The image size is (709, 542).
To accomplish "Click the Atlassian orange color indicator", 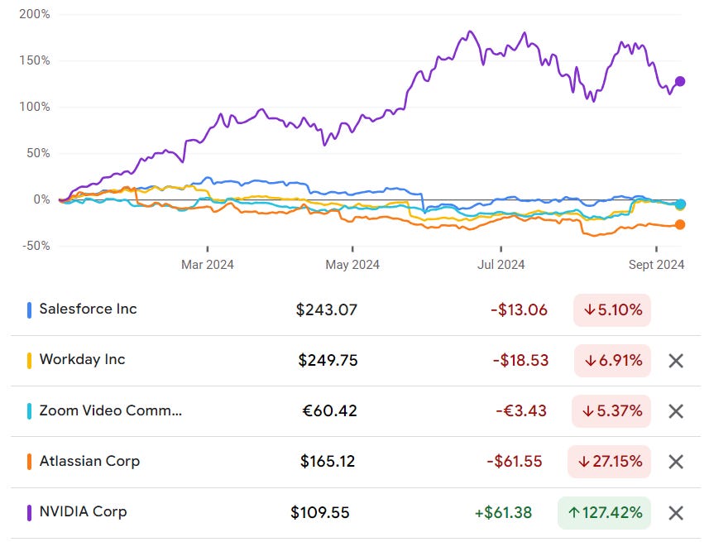I will tap(30, 462).
